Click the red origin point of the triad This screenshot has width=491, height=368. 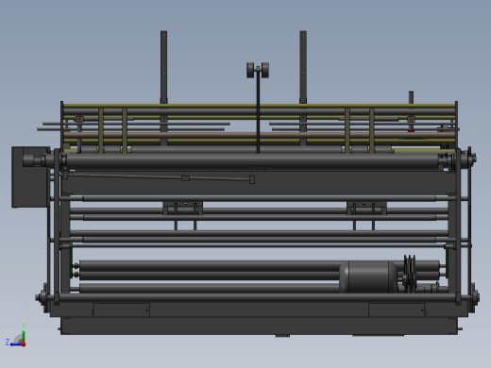click(x=24, y=344)
